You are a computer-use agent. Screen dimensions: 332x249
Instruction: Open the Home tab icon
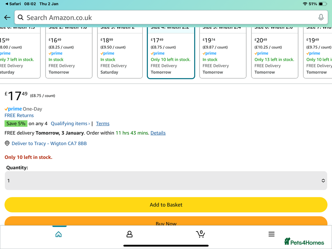pos(58,234)
